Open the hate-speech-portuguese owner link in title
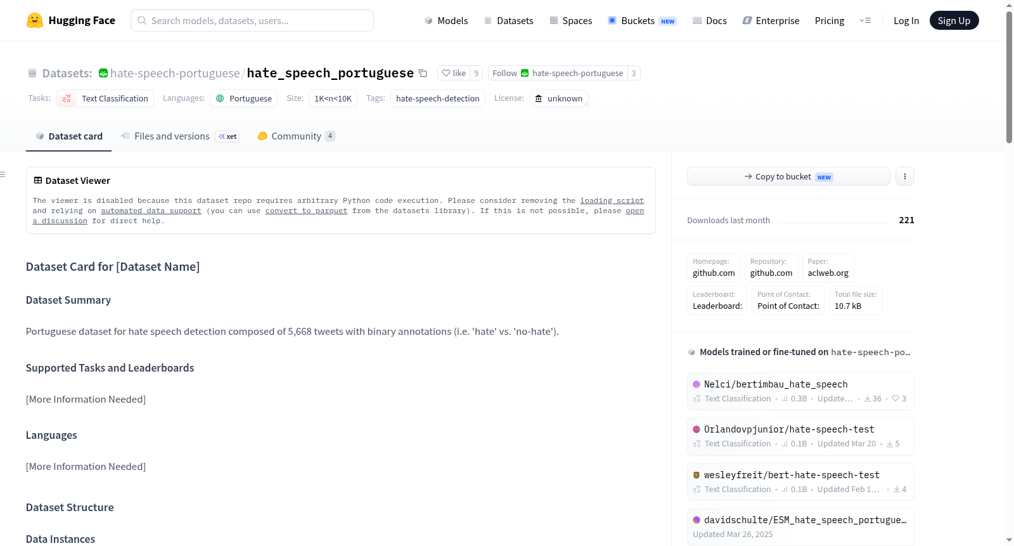Viewport: 1014px width, 546px height. [x=175, y=73]
